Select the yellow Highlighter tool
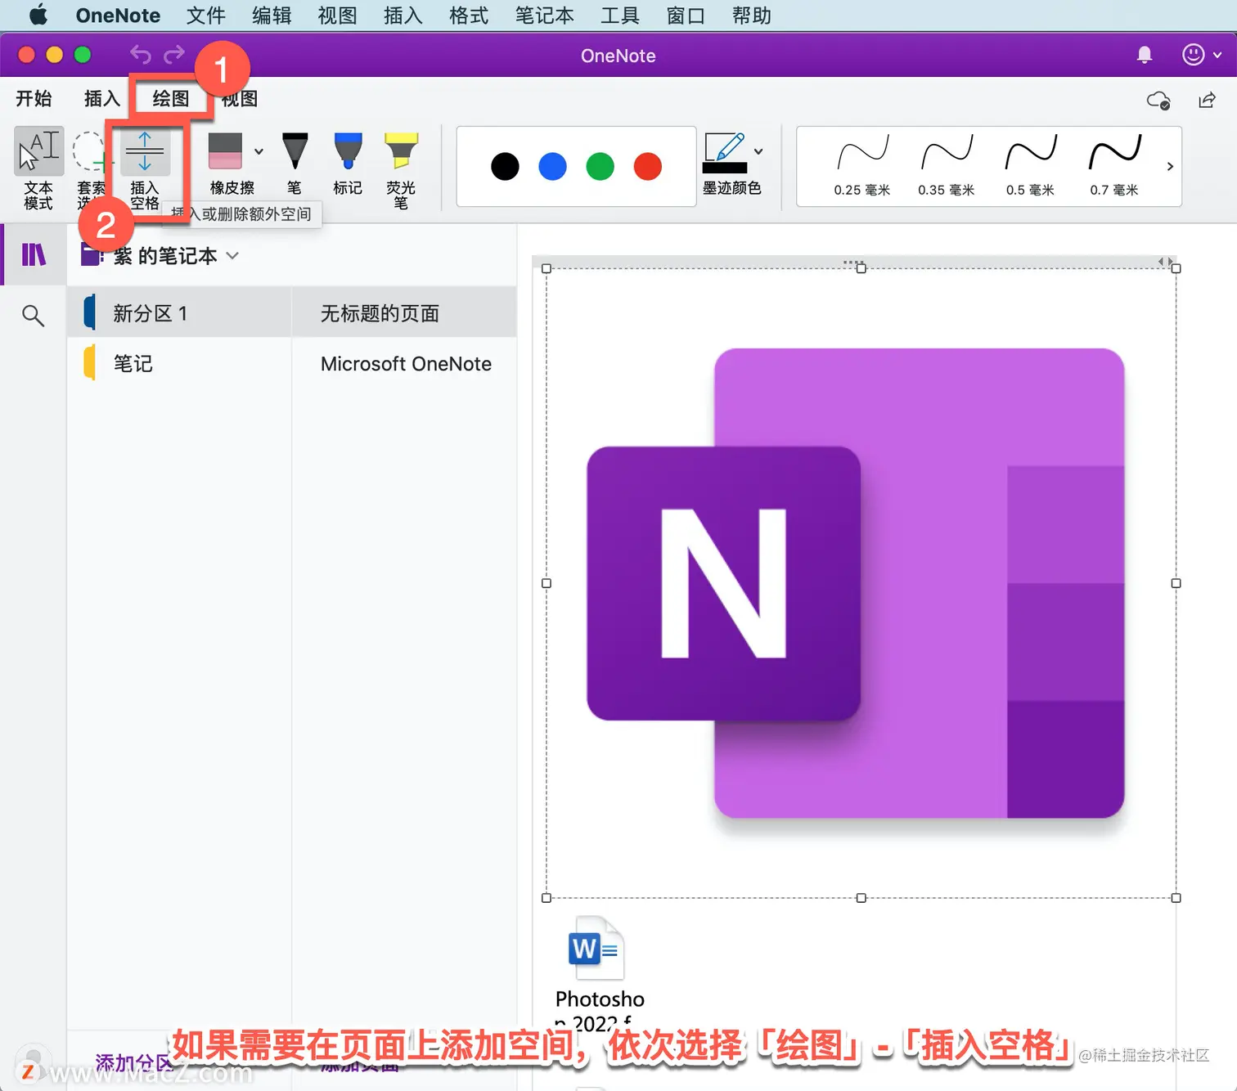 (401, 169)
